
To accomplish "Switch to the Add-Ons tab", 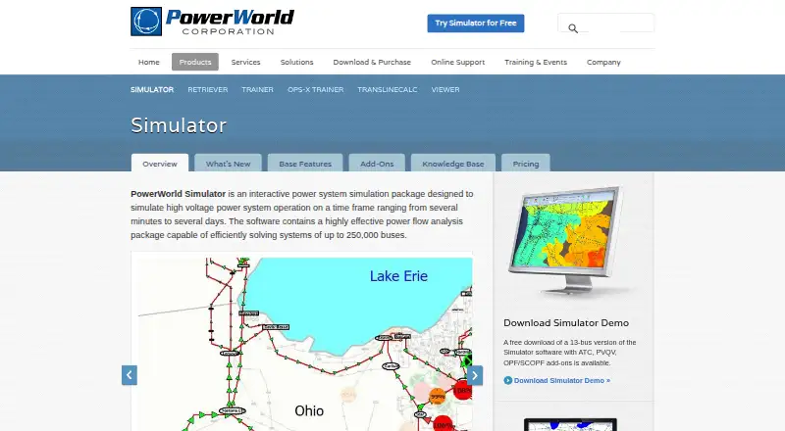I will (377, 163).
